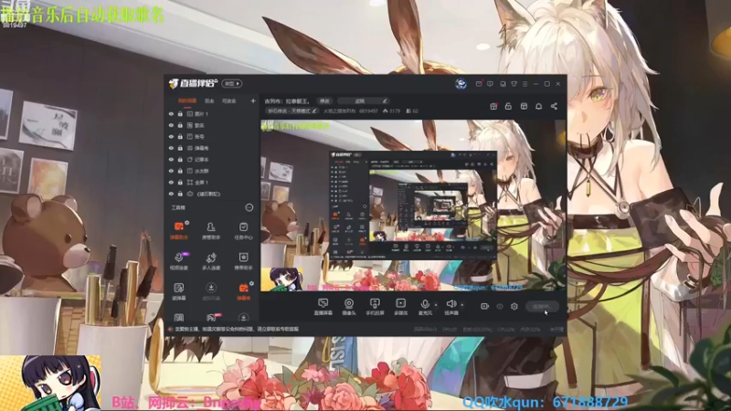Open settings gear on 弹幕助手 tool
The image size is (731, 411).
[x=187, y=223]
